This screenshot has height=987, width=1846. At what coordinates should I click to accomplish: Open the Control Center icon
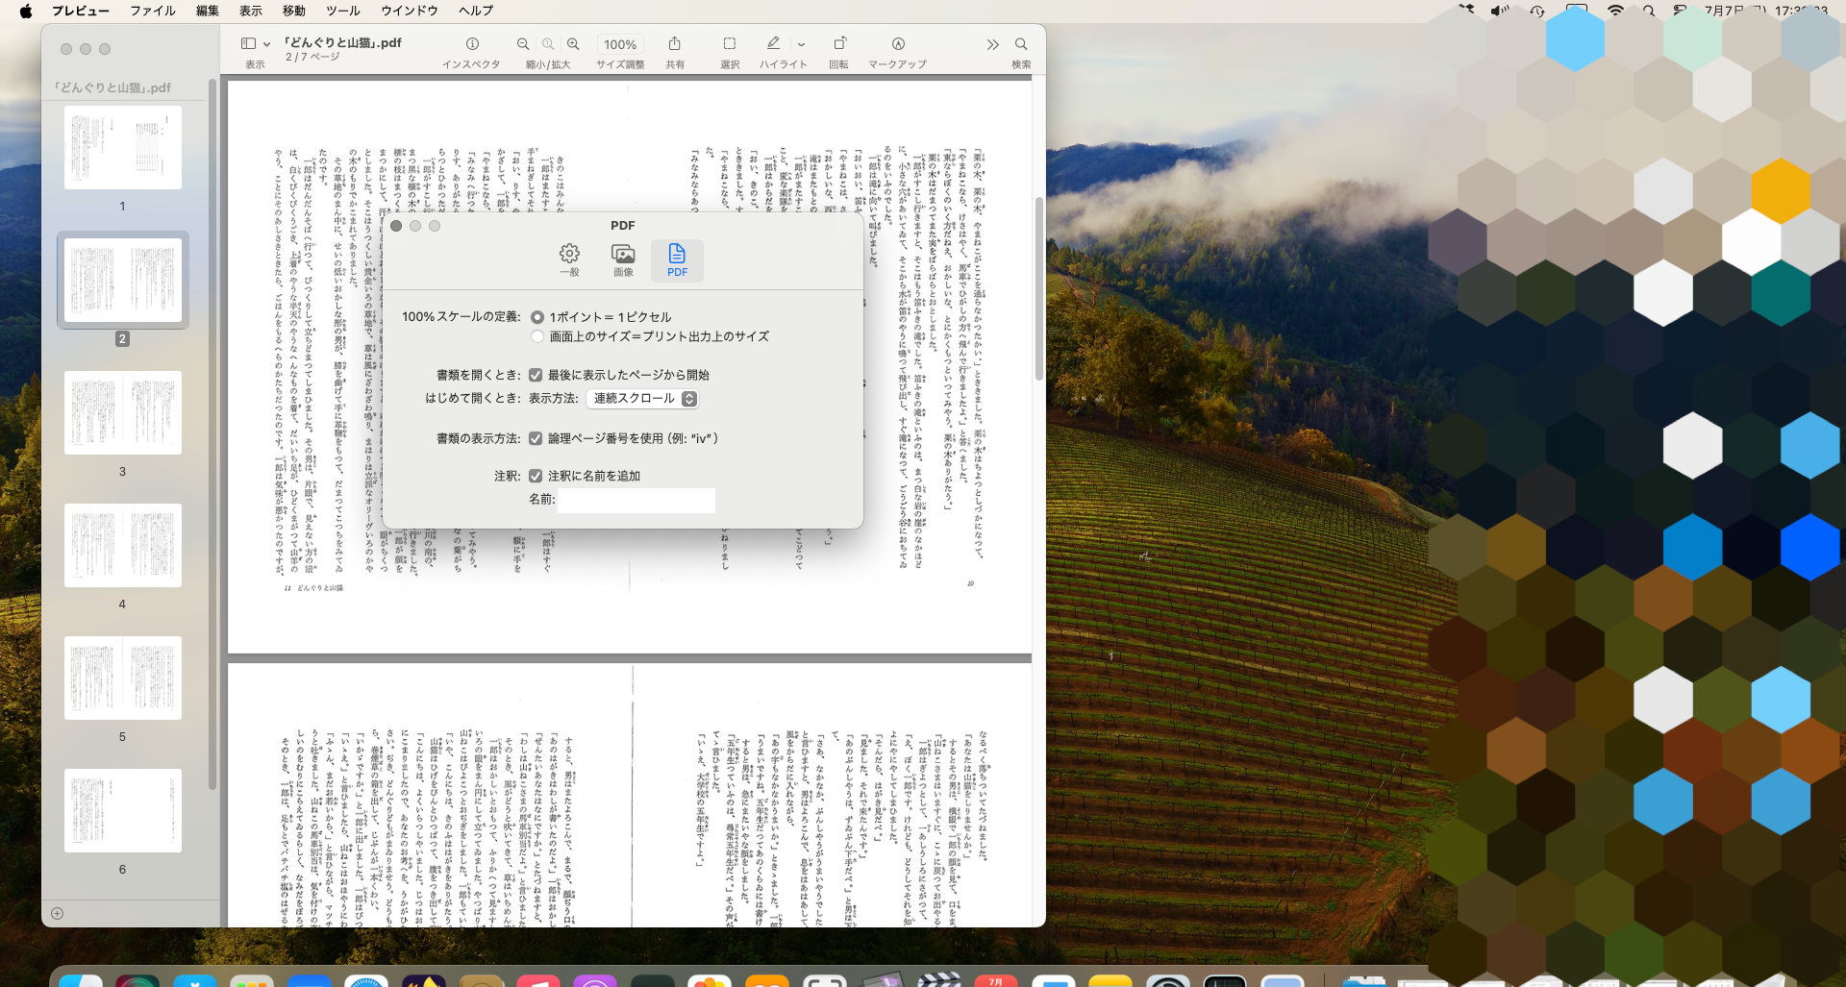tap(1681, 11)
